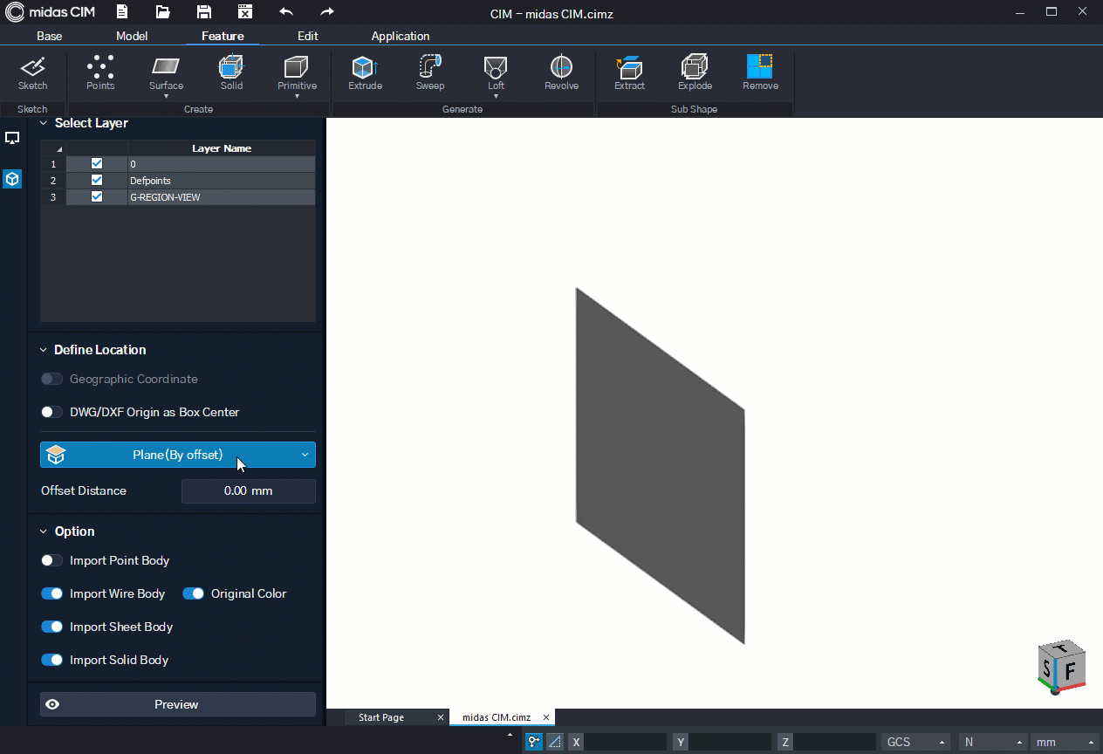Pick the Solid creation tool
Image resolution: width=1103 pixels, height=754 pixels.
231,73
